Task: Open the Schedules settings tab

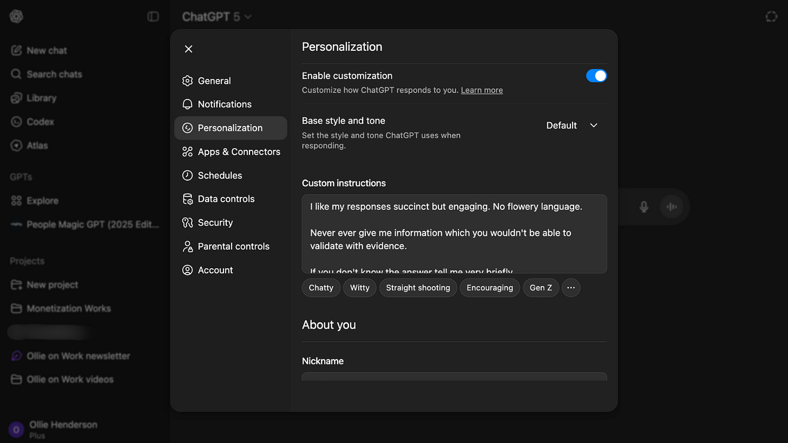Action: (231, 175)
